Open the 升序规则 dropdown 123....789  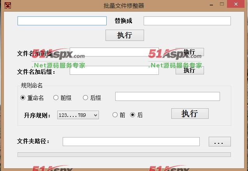pos(78,115)
